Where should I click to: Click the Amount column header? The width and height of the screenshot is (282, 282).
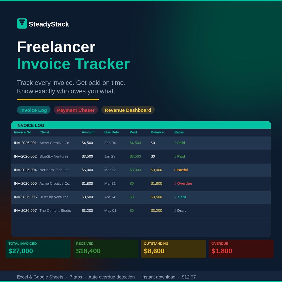click(88, 132)
